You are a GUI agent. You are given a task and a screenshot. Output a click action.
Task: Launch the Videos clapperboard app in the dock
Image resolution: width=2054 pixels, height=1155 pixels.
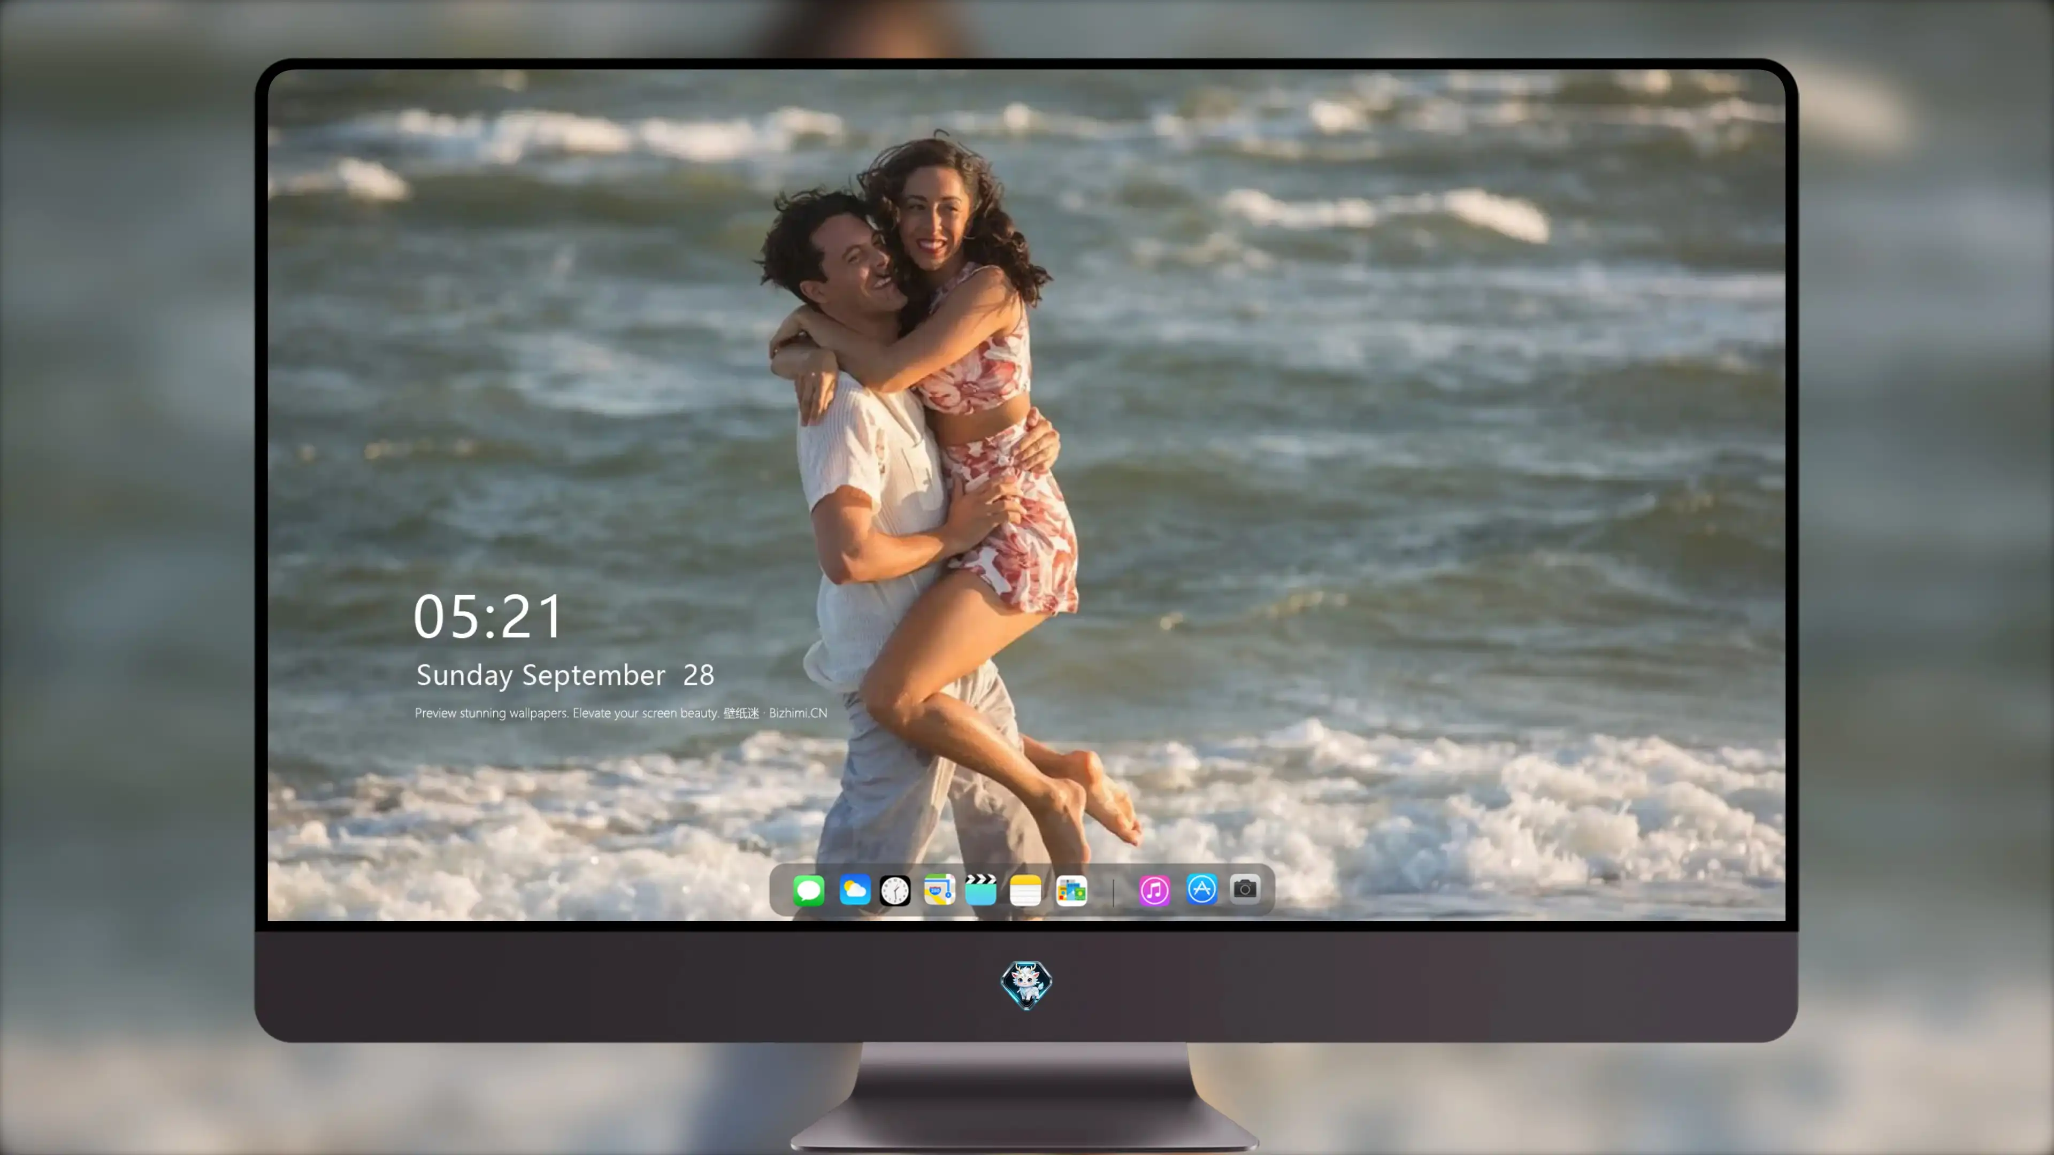981,890
